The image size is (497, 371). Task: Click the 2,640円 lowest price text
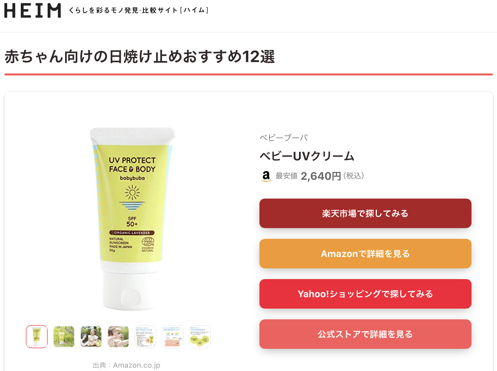point(321,176)
